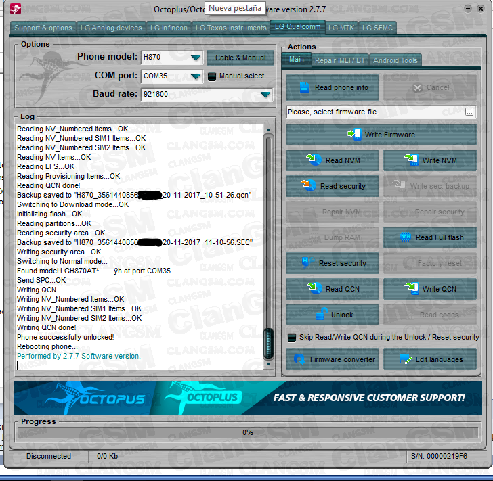Image resolution: width=493 pixels, height=481 pixels.
Task: Click the S/N: 00000219F6 status text
Action: click(x=439, y=456)
